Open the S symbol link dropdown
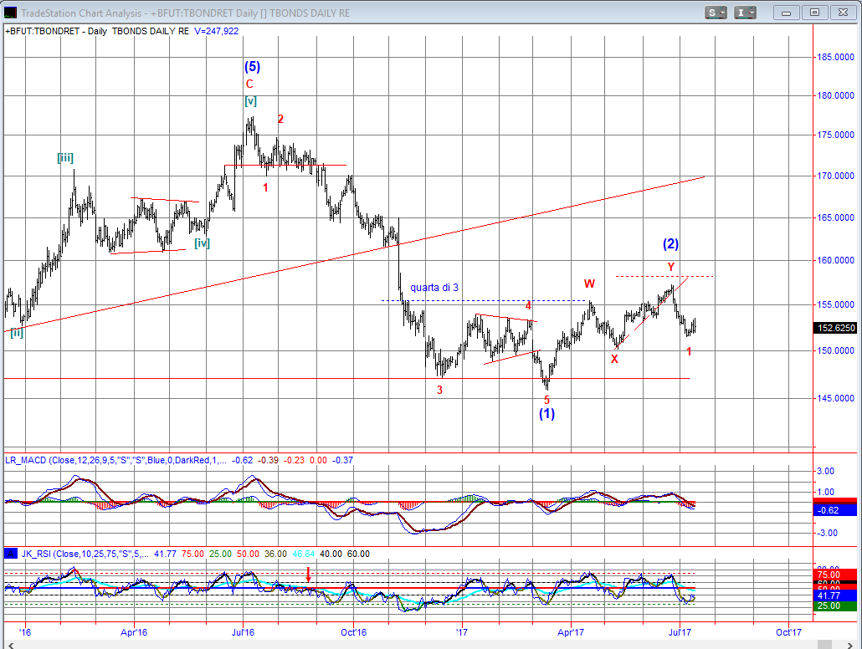Viewport: 862px width, 649px height. (716, 13)
